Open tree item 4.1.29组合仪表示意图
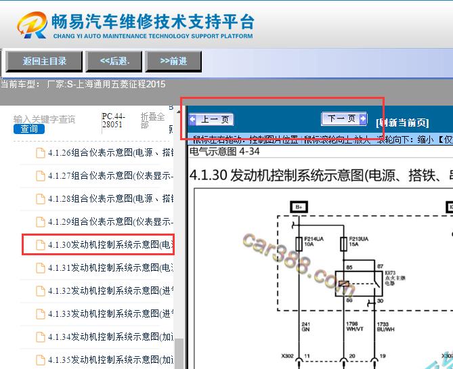The image size is (453, 369). click(110, 221)
